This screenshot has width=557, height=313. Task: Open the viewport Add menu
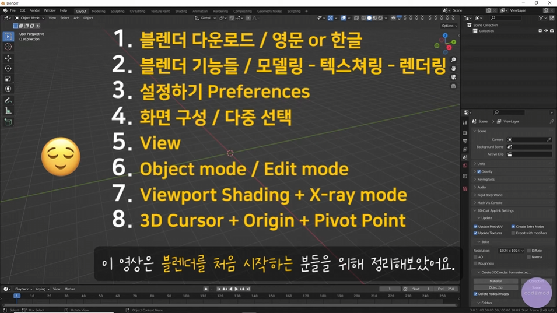click(76, 18)
